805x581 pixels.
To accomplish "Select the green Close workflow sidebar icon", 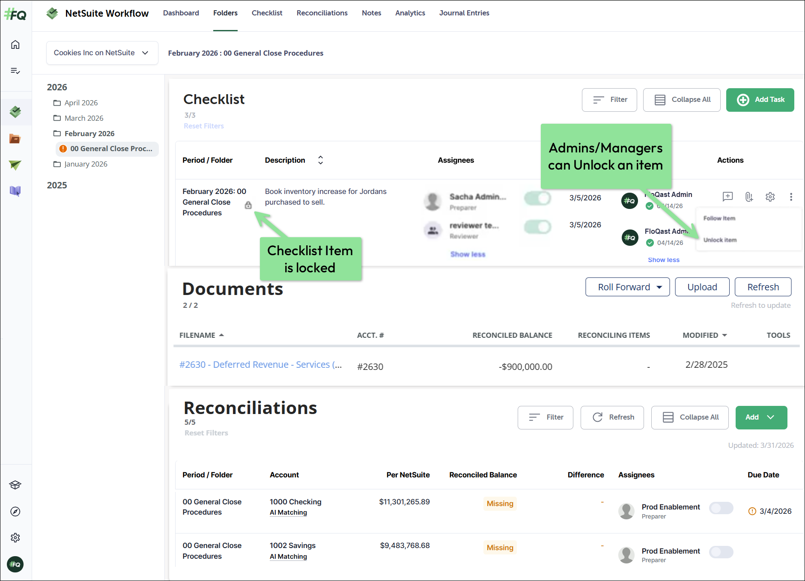I will (15, 112).
